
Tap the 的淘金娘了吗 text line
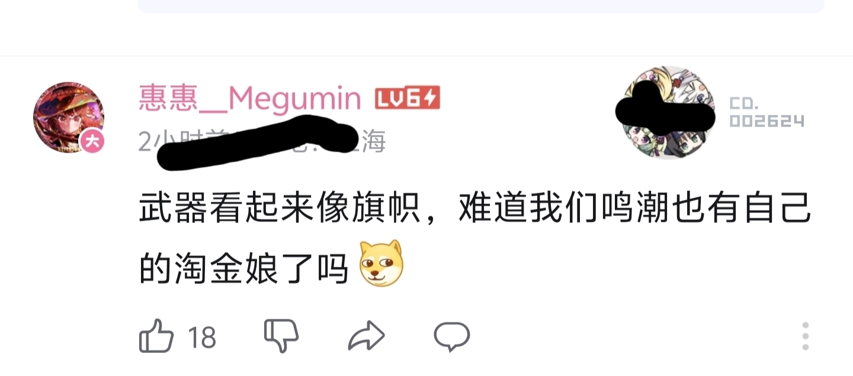pos(243,270)
